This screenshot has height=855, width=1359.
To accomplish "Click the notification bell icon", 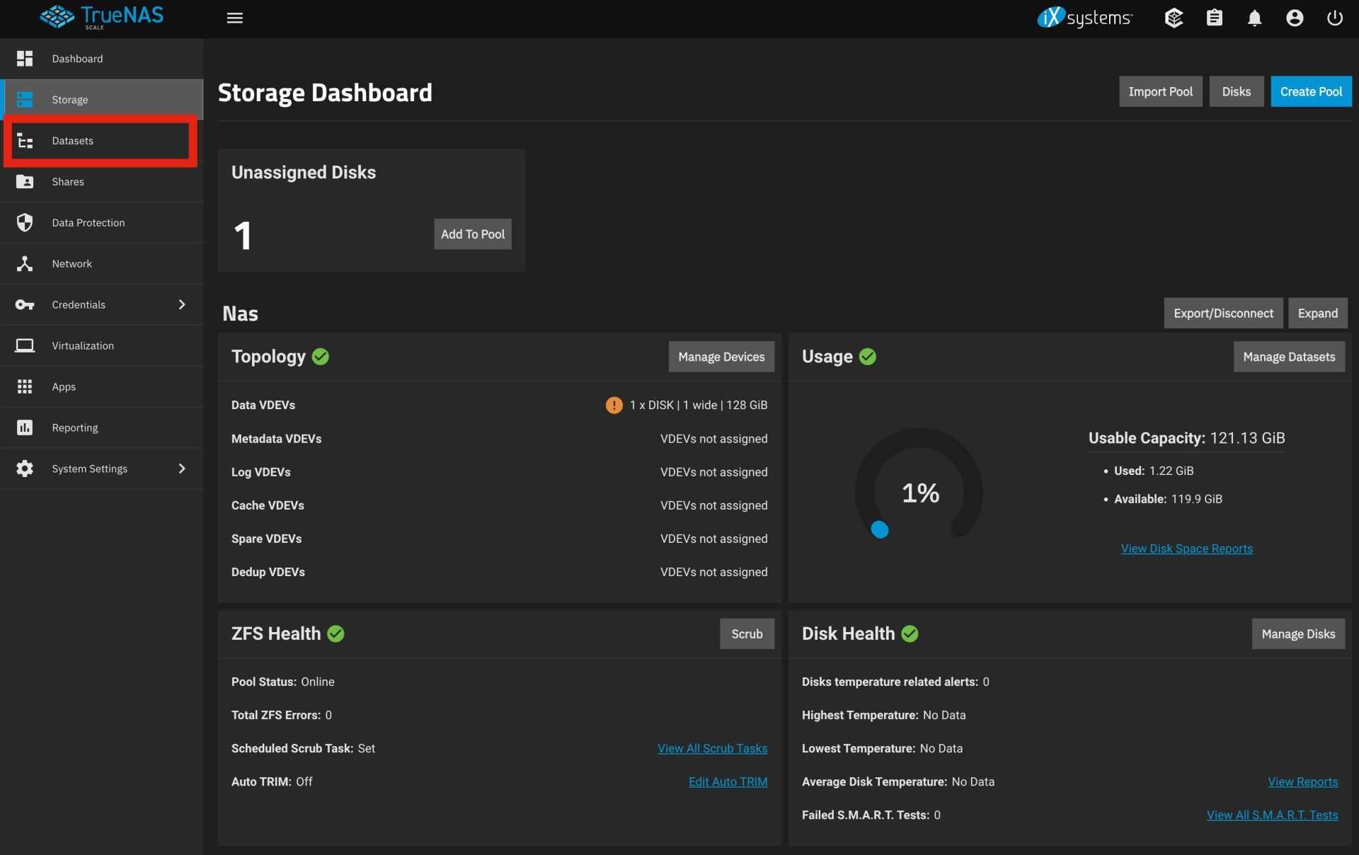I will point(1254,18).
